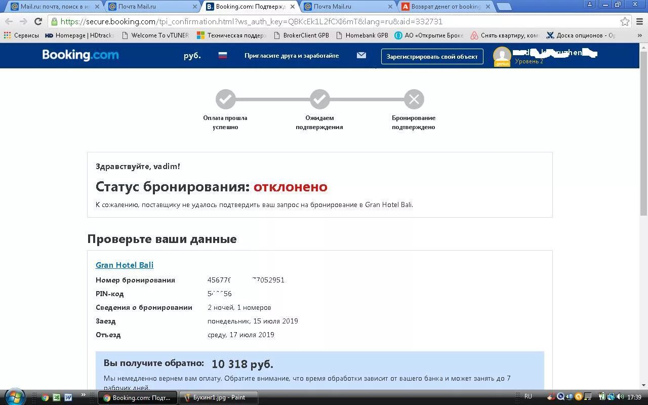Bookmark this page with the star icon
The height and width of the screenshot is (405, 648).
click(625, 22)
